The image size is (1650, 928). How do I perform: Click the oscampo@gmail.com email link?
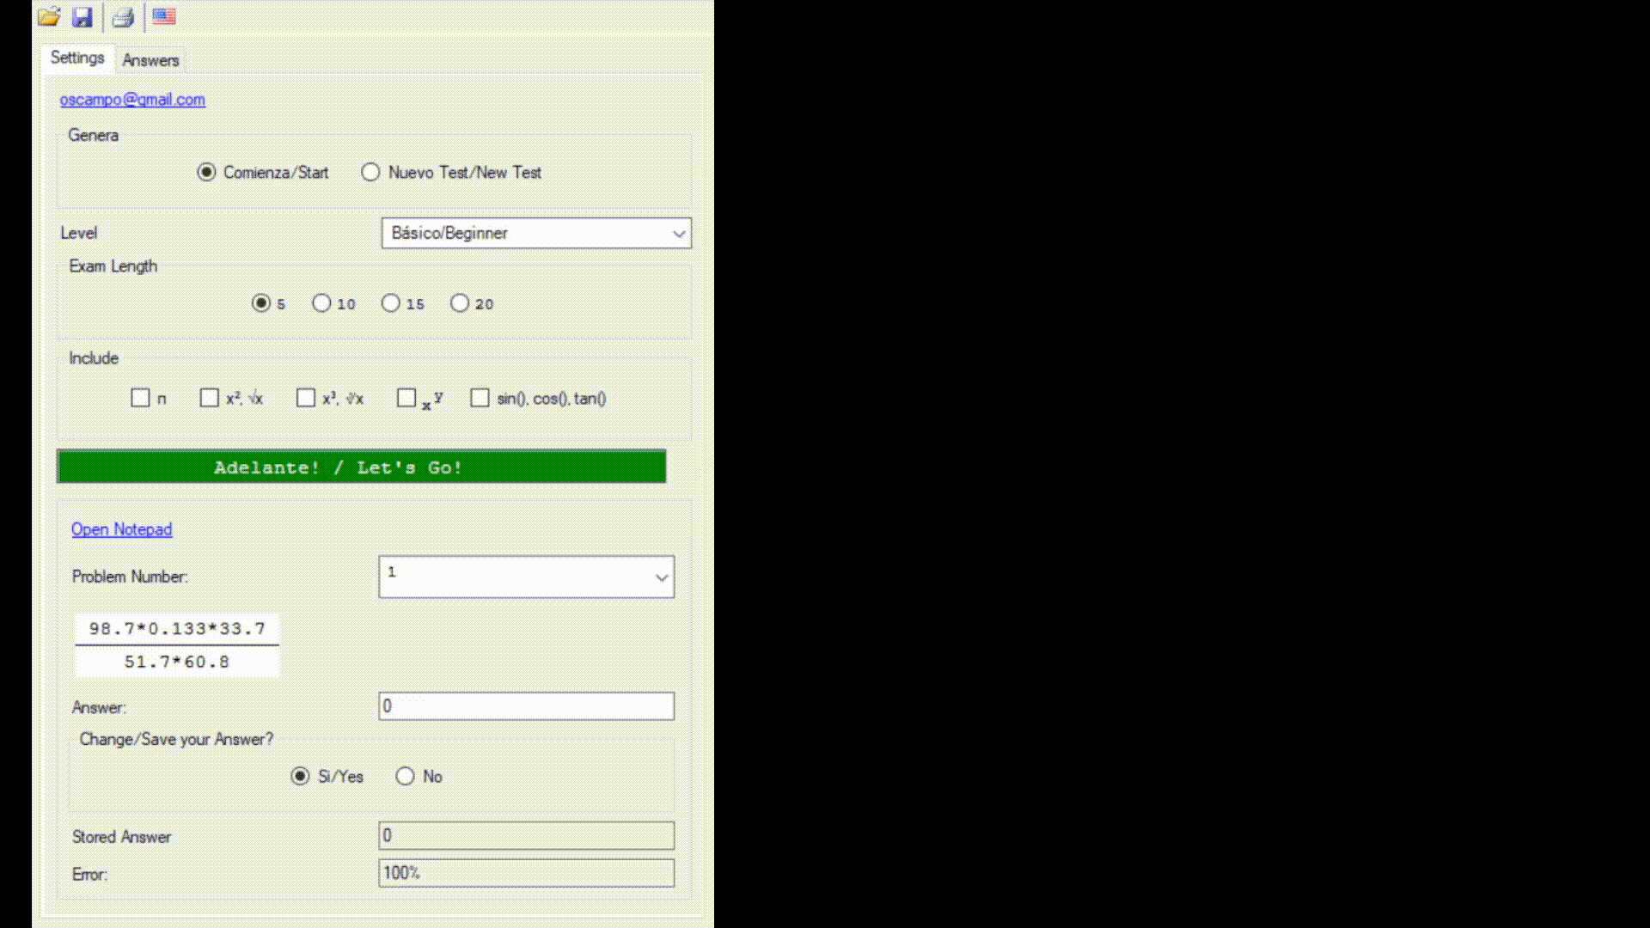pos(132,100)
